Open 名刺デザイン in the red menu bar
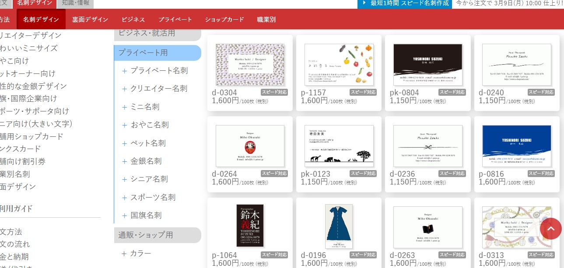The image size is (564, 268). (41, 19)
